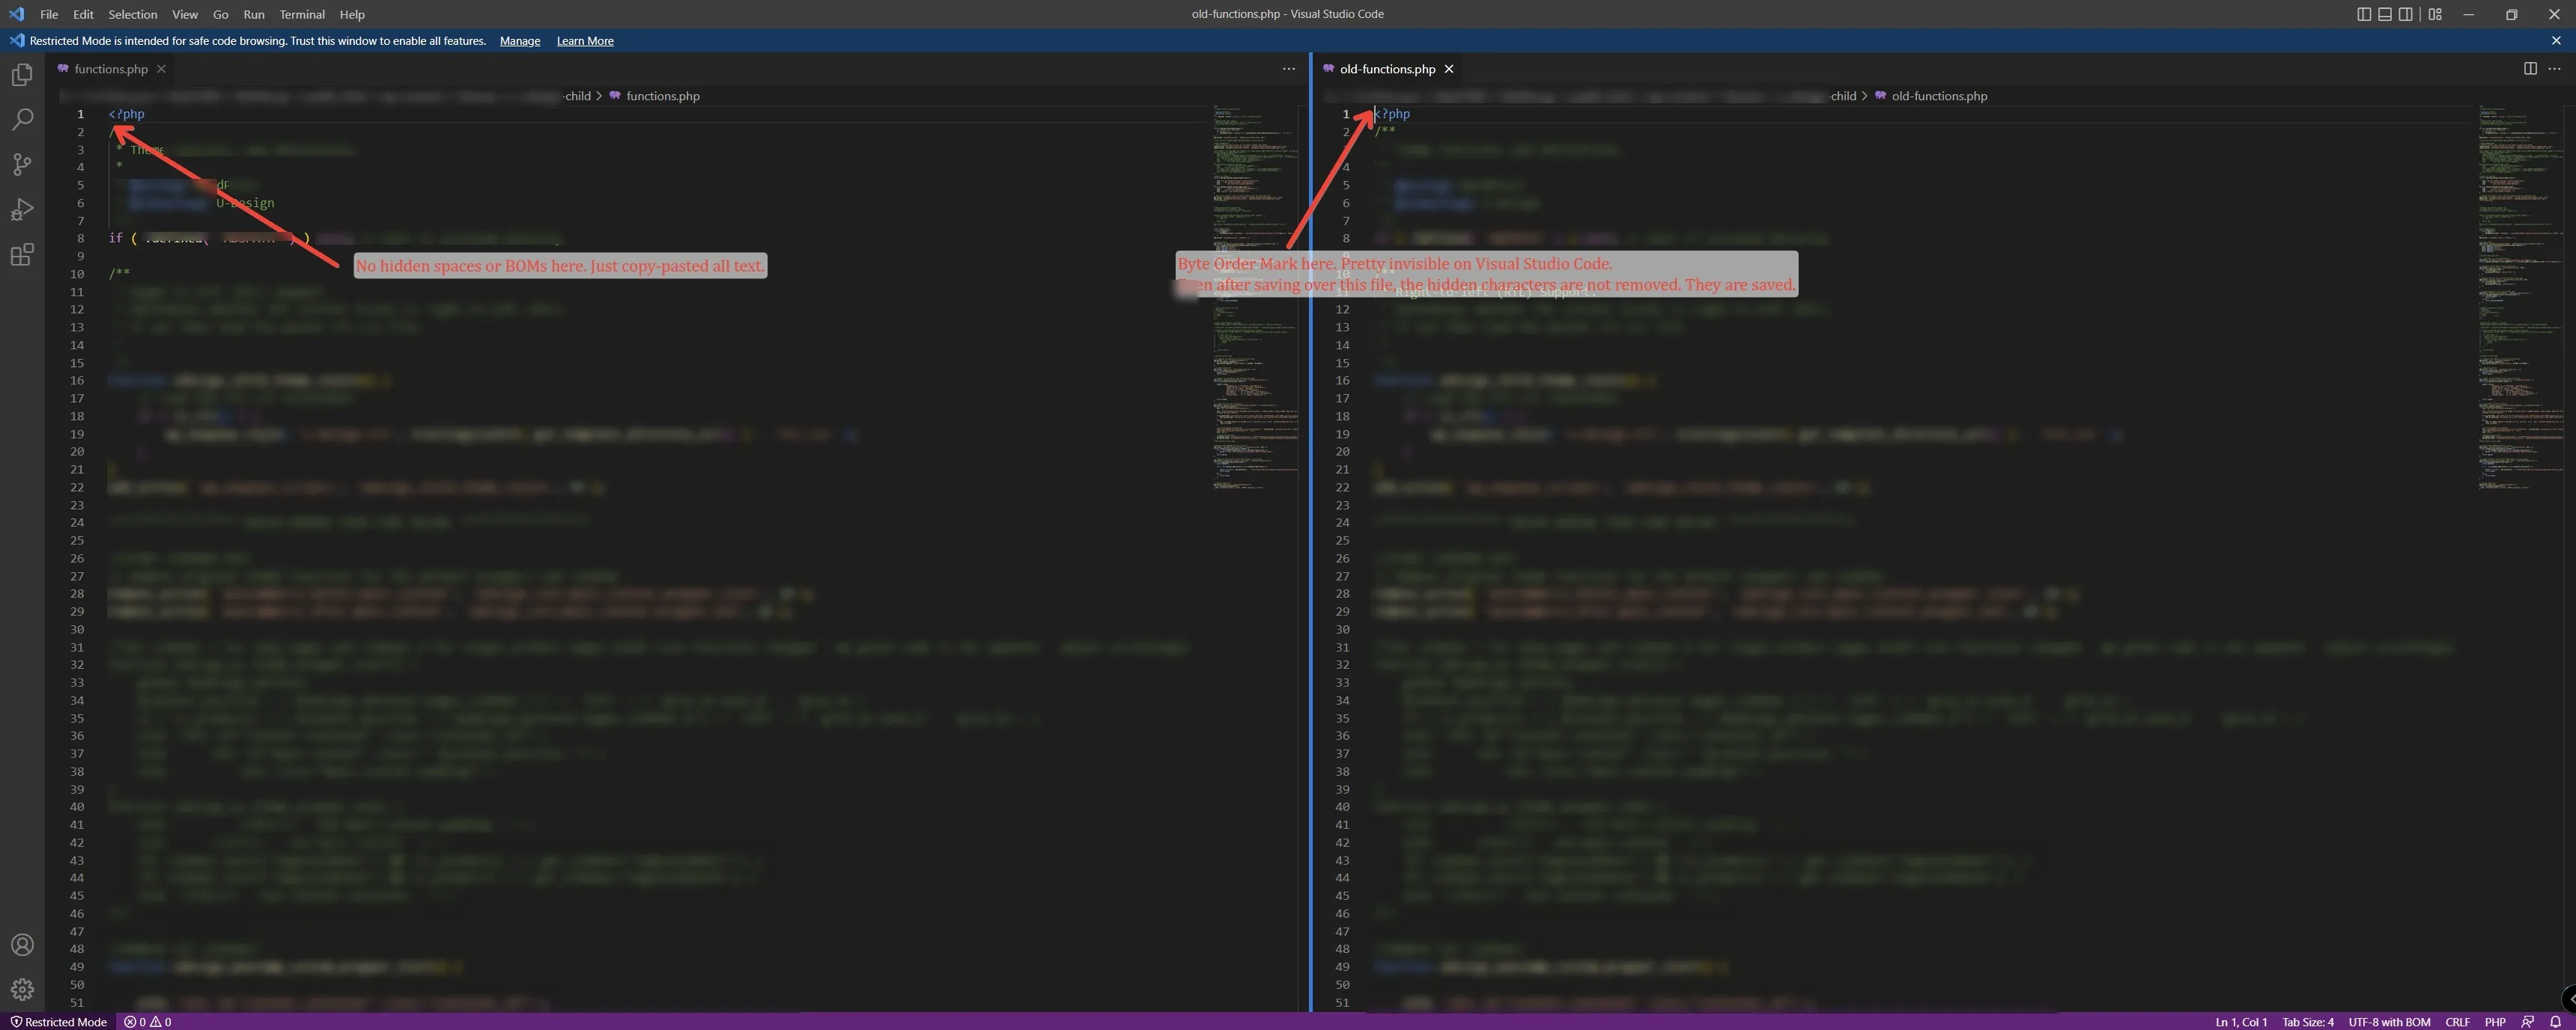The height and width of the screenshot is (1030, 2576).
Task: Click the Manage link in Restricted Mode banner
Action: point(519,41)
